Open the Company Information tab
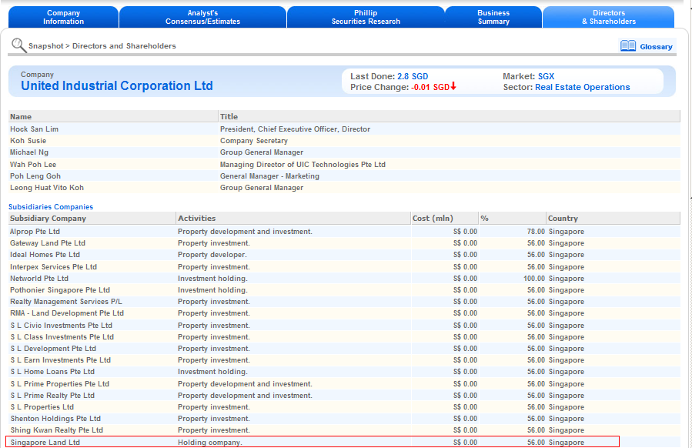The image size is (692, 448). 63,17
